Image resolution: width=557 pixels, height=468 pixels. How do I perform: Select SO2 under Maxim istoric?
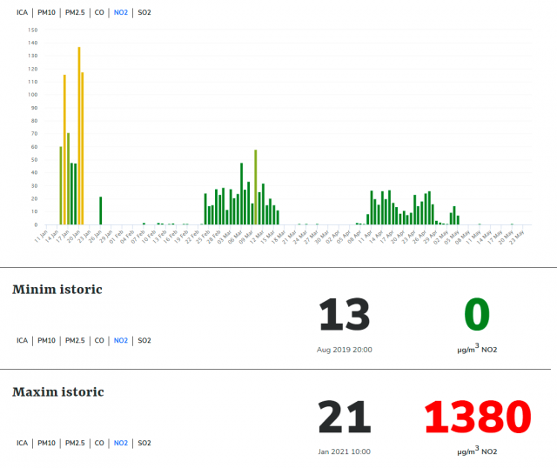coord(144,443)
